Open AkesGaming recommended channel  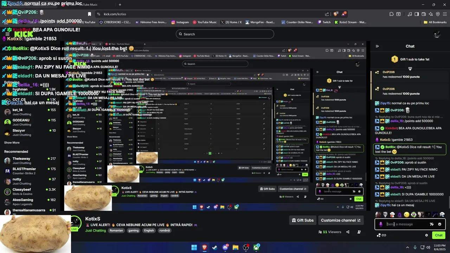coord(30,202)
